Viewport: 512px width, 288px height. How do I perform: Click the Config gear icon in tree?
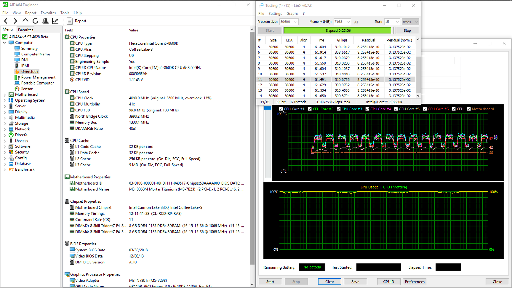11,158
